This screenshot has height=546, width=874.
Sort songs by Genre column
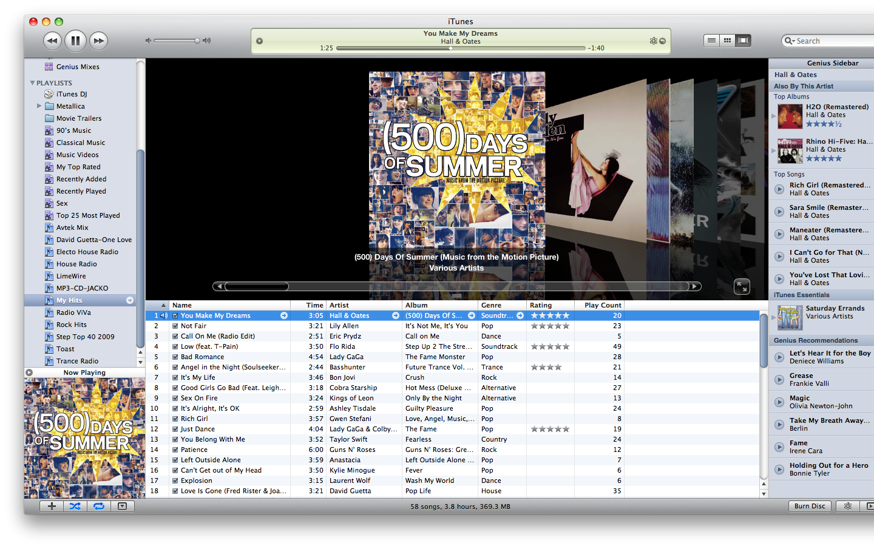pos(502,305)
